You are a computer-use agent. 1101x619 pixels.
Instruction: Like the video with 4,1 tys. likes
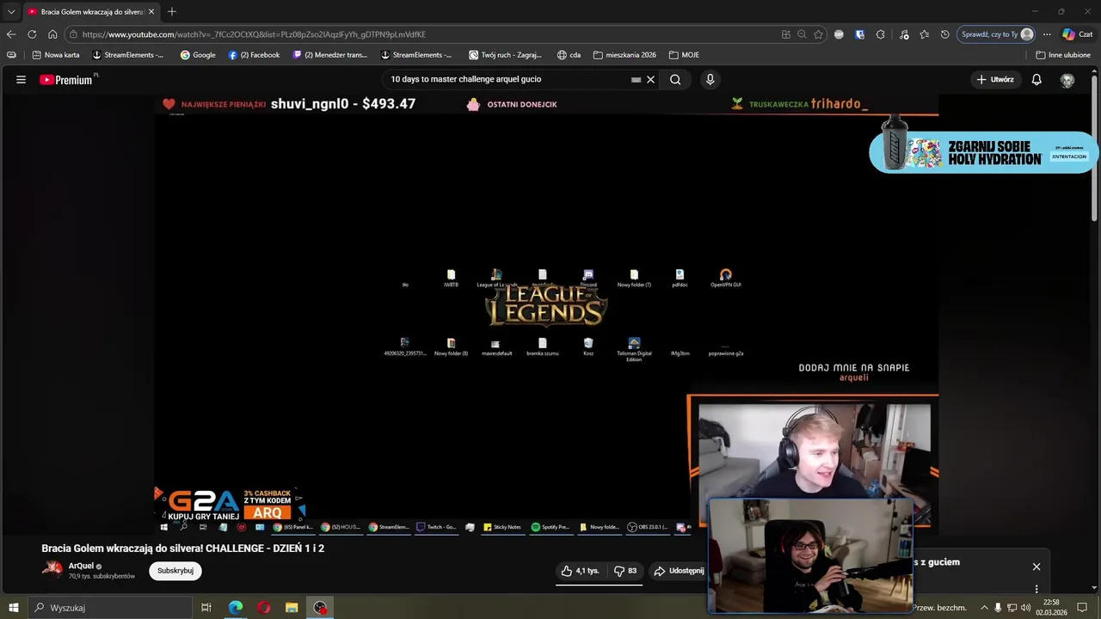pyautogui.click(x=580, y=571)
